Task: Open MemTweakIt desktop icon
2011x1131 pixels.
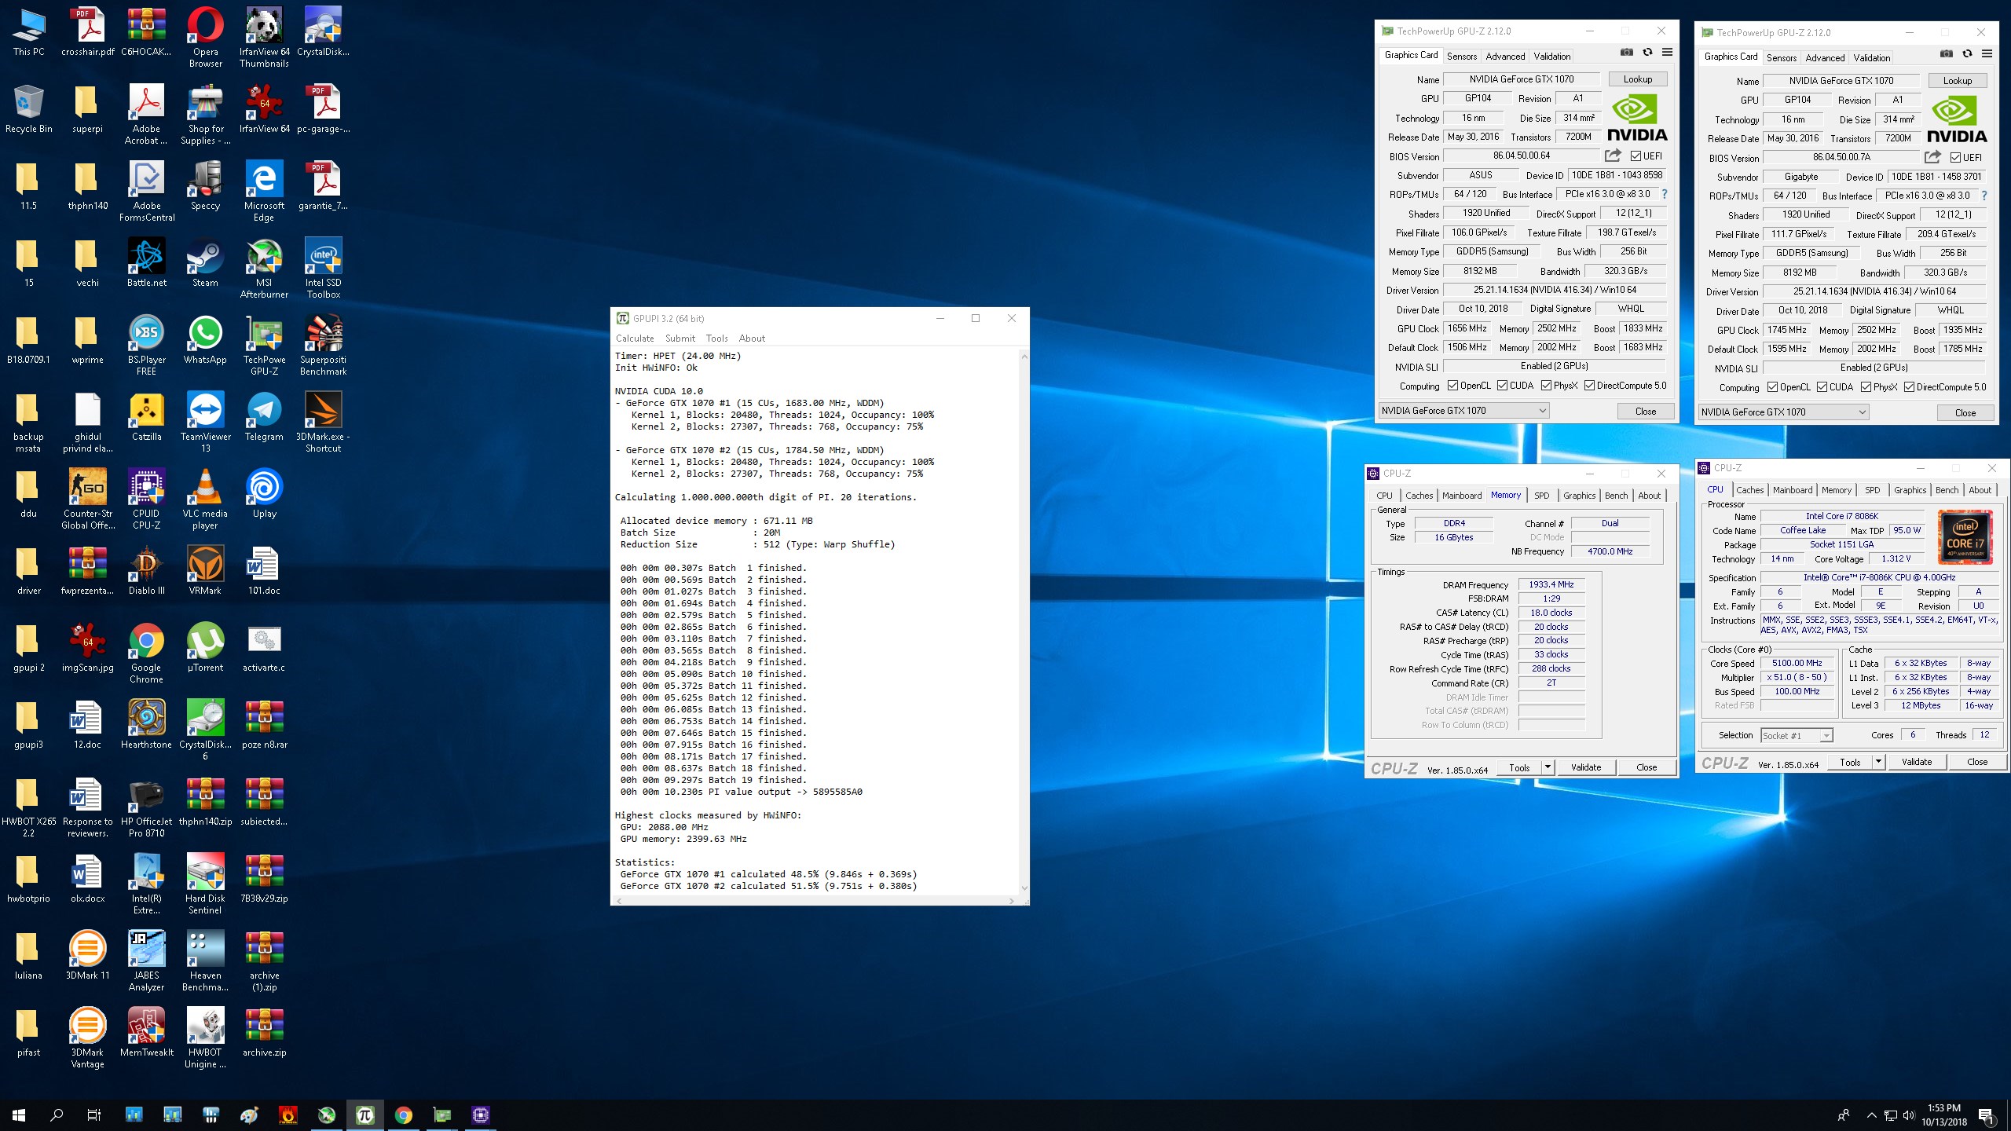Action: pos(147,1033)
